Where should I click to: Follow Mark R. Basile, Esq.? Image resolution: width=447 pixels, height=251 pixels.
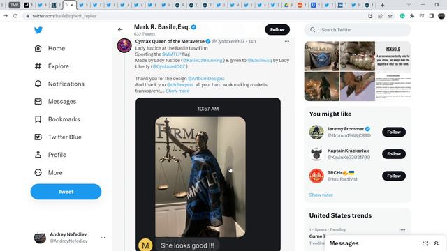point(277,29)
